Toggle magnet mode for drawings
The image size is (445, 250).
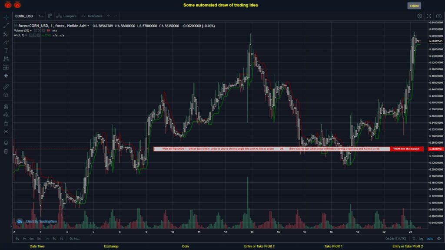click(6, 107)
